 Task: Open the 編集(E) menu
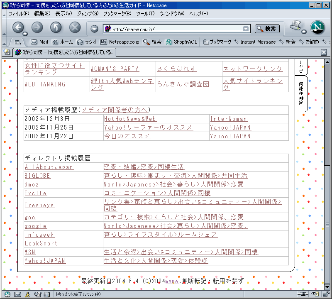42,14
